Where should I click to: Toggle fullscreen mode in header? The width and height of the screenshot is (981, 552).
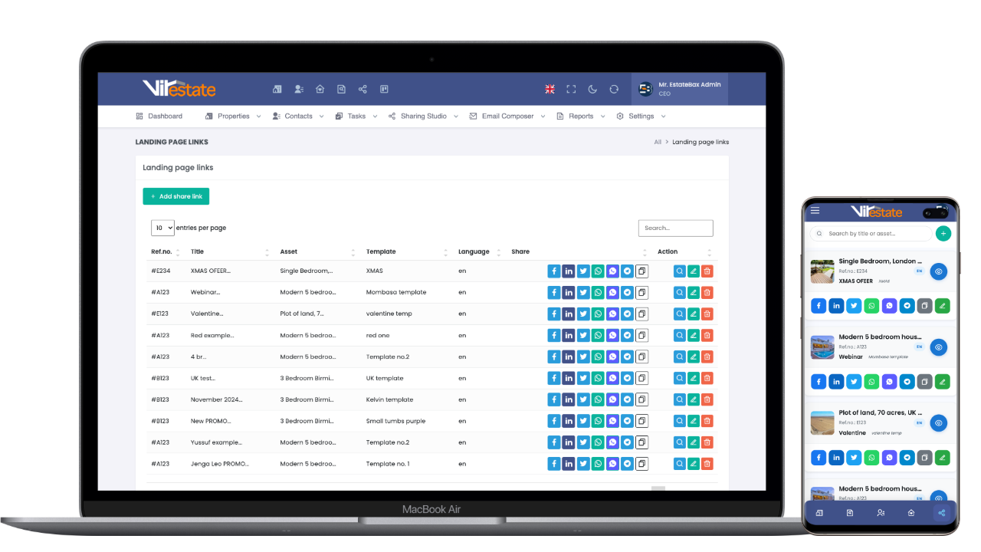coord(571,89)
